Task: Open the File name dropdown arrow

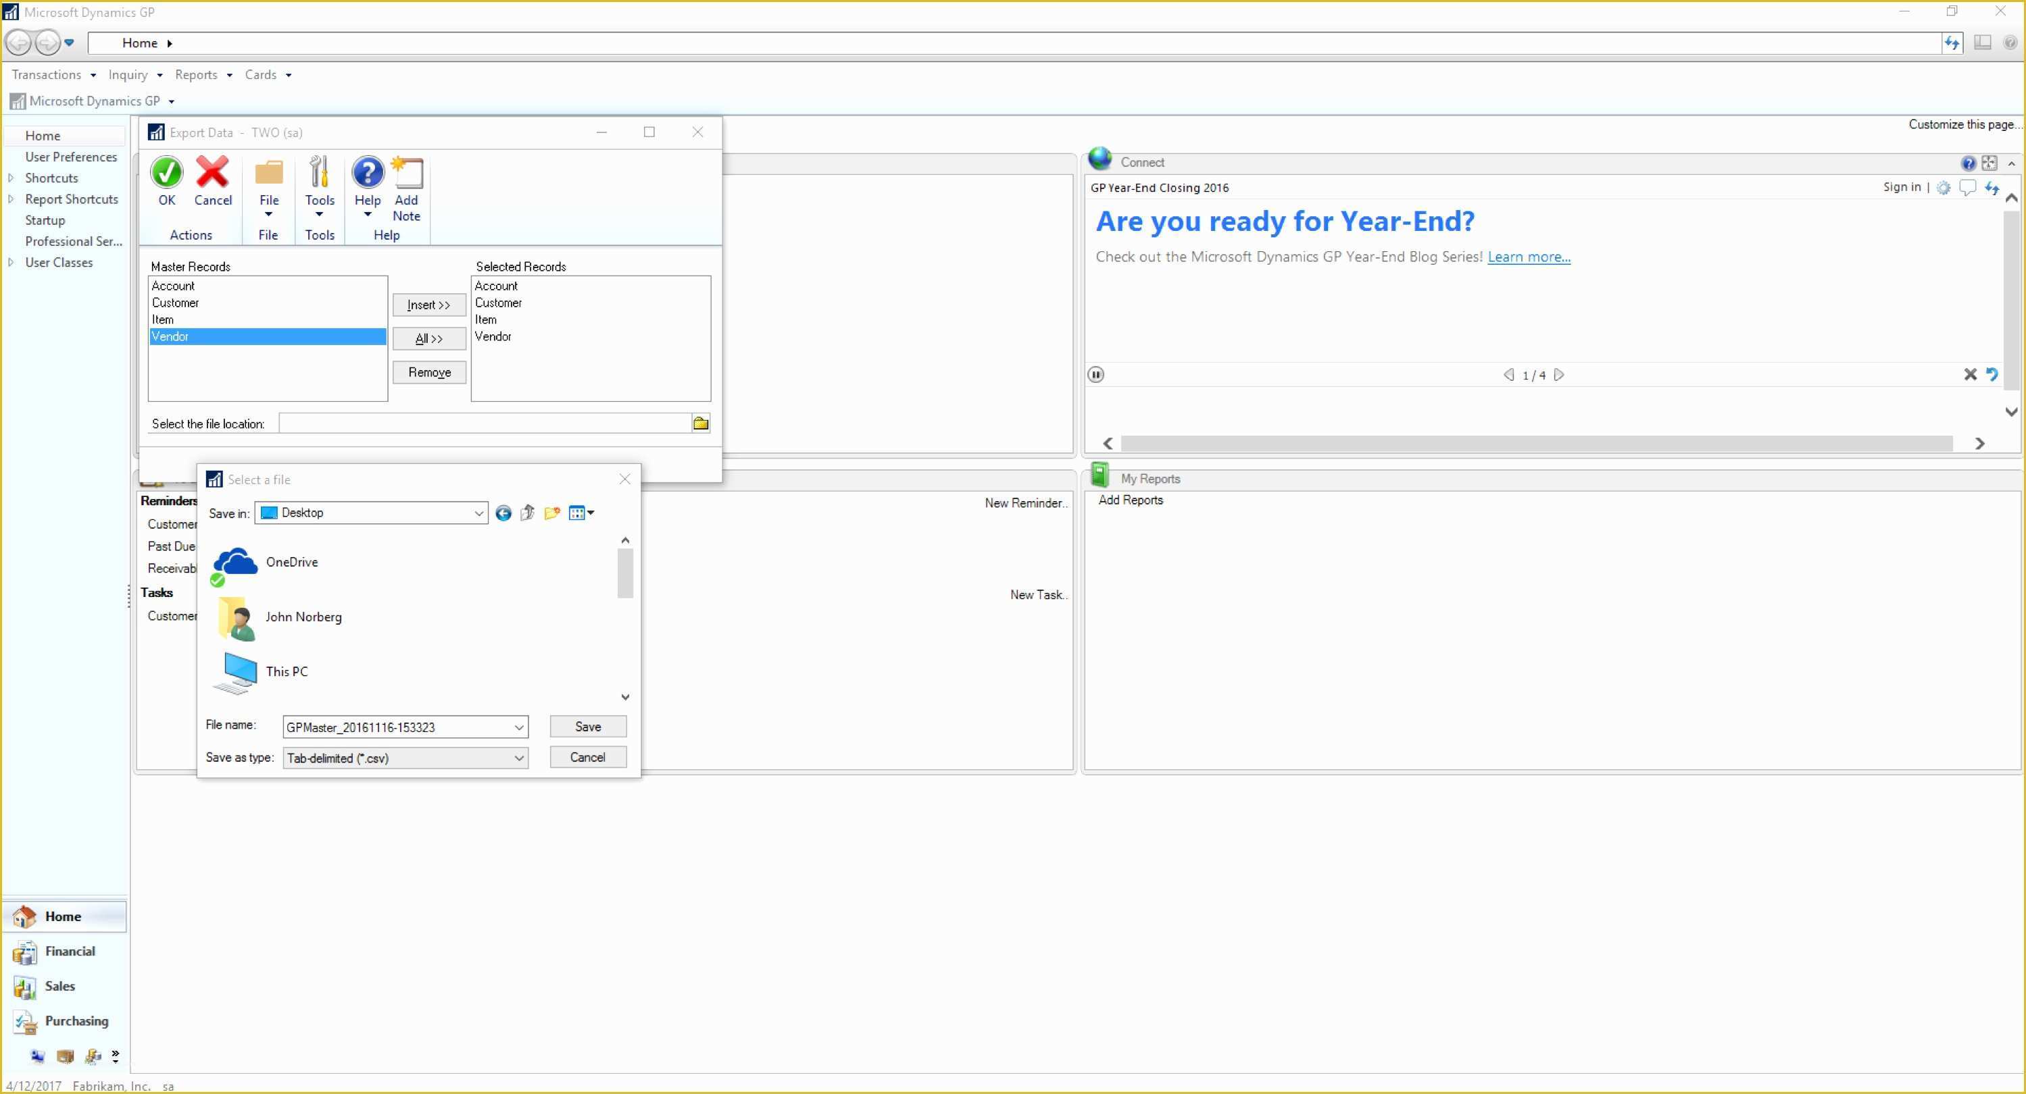Action: pyautogui.click(x=518, y=728)
